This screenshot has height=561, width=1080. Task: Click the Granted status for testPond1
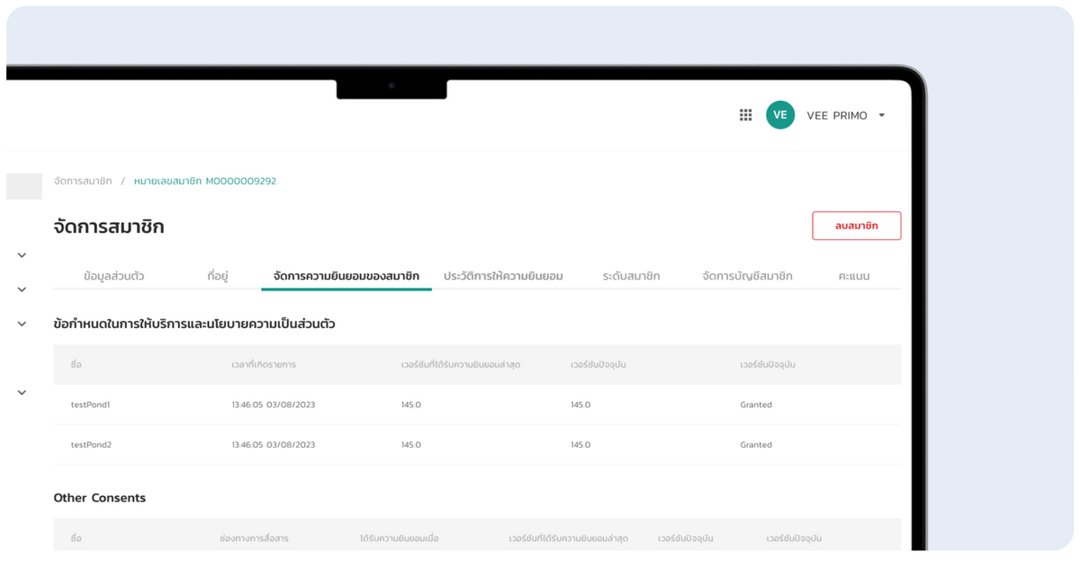click(756, 405)
